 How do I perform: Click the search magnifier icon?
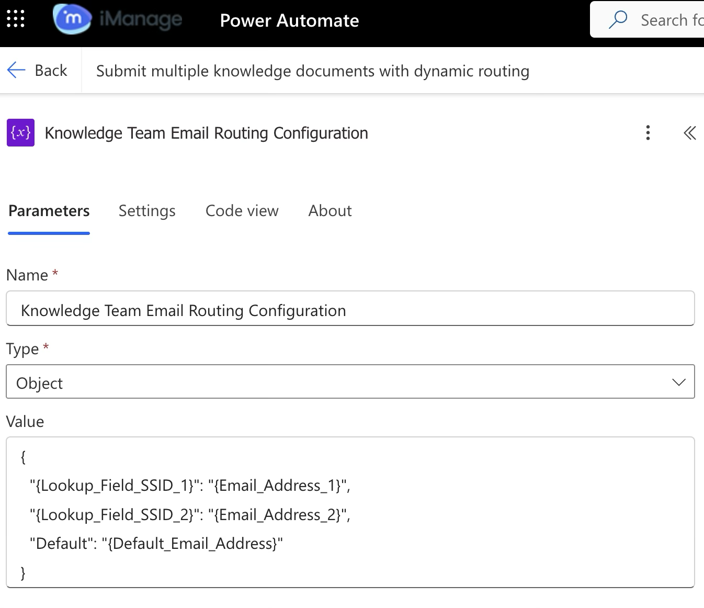(x=618, y=19)
